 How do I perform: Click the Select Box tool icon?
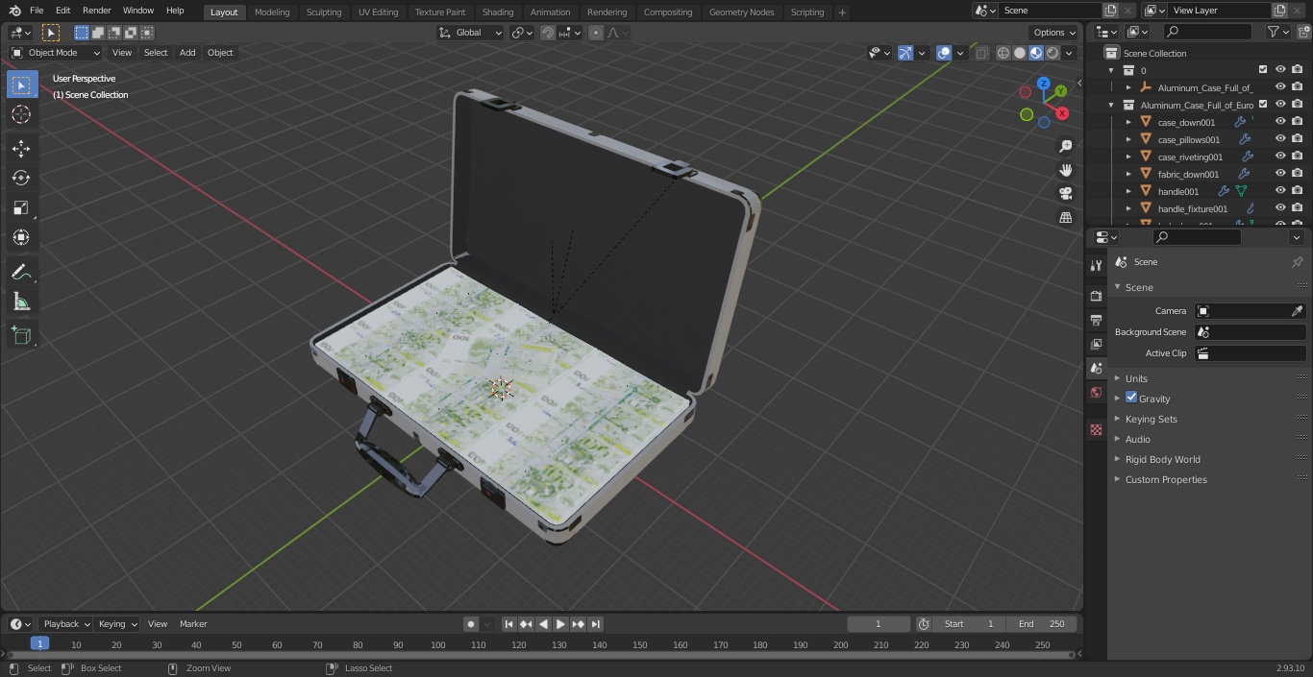pos(21,85)
